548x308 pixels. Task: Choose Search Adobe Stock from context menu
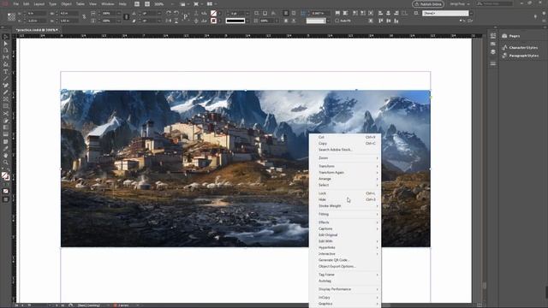(x=345, y=150)
